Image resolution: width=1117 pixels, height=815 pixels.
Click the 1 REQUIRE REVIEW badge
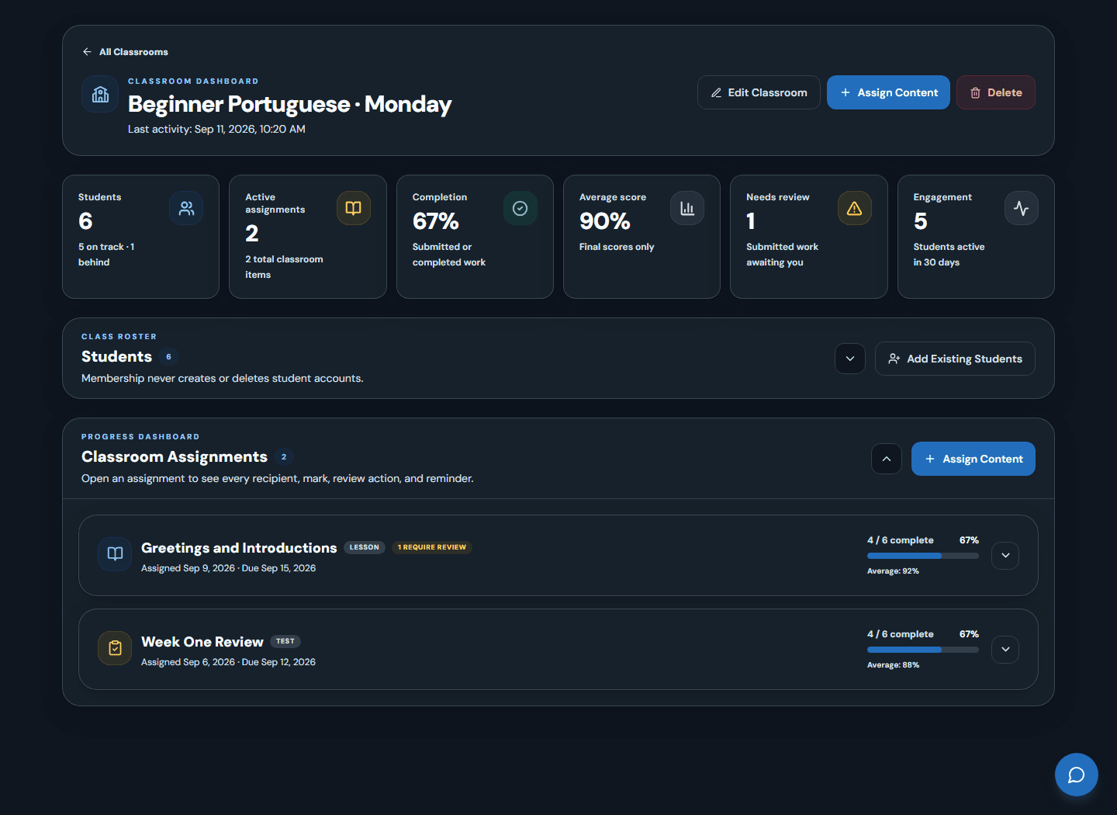[432, 547]
